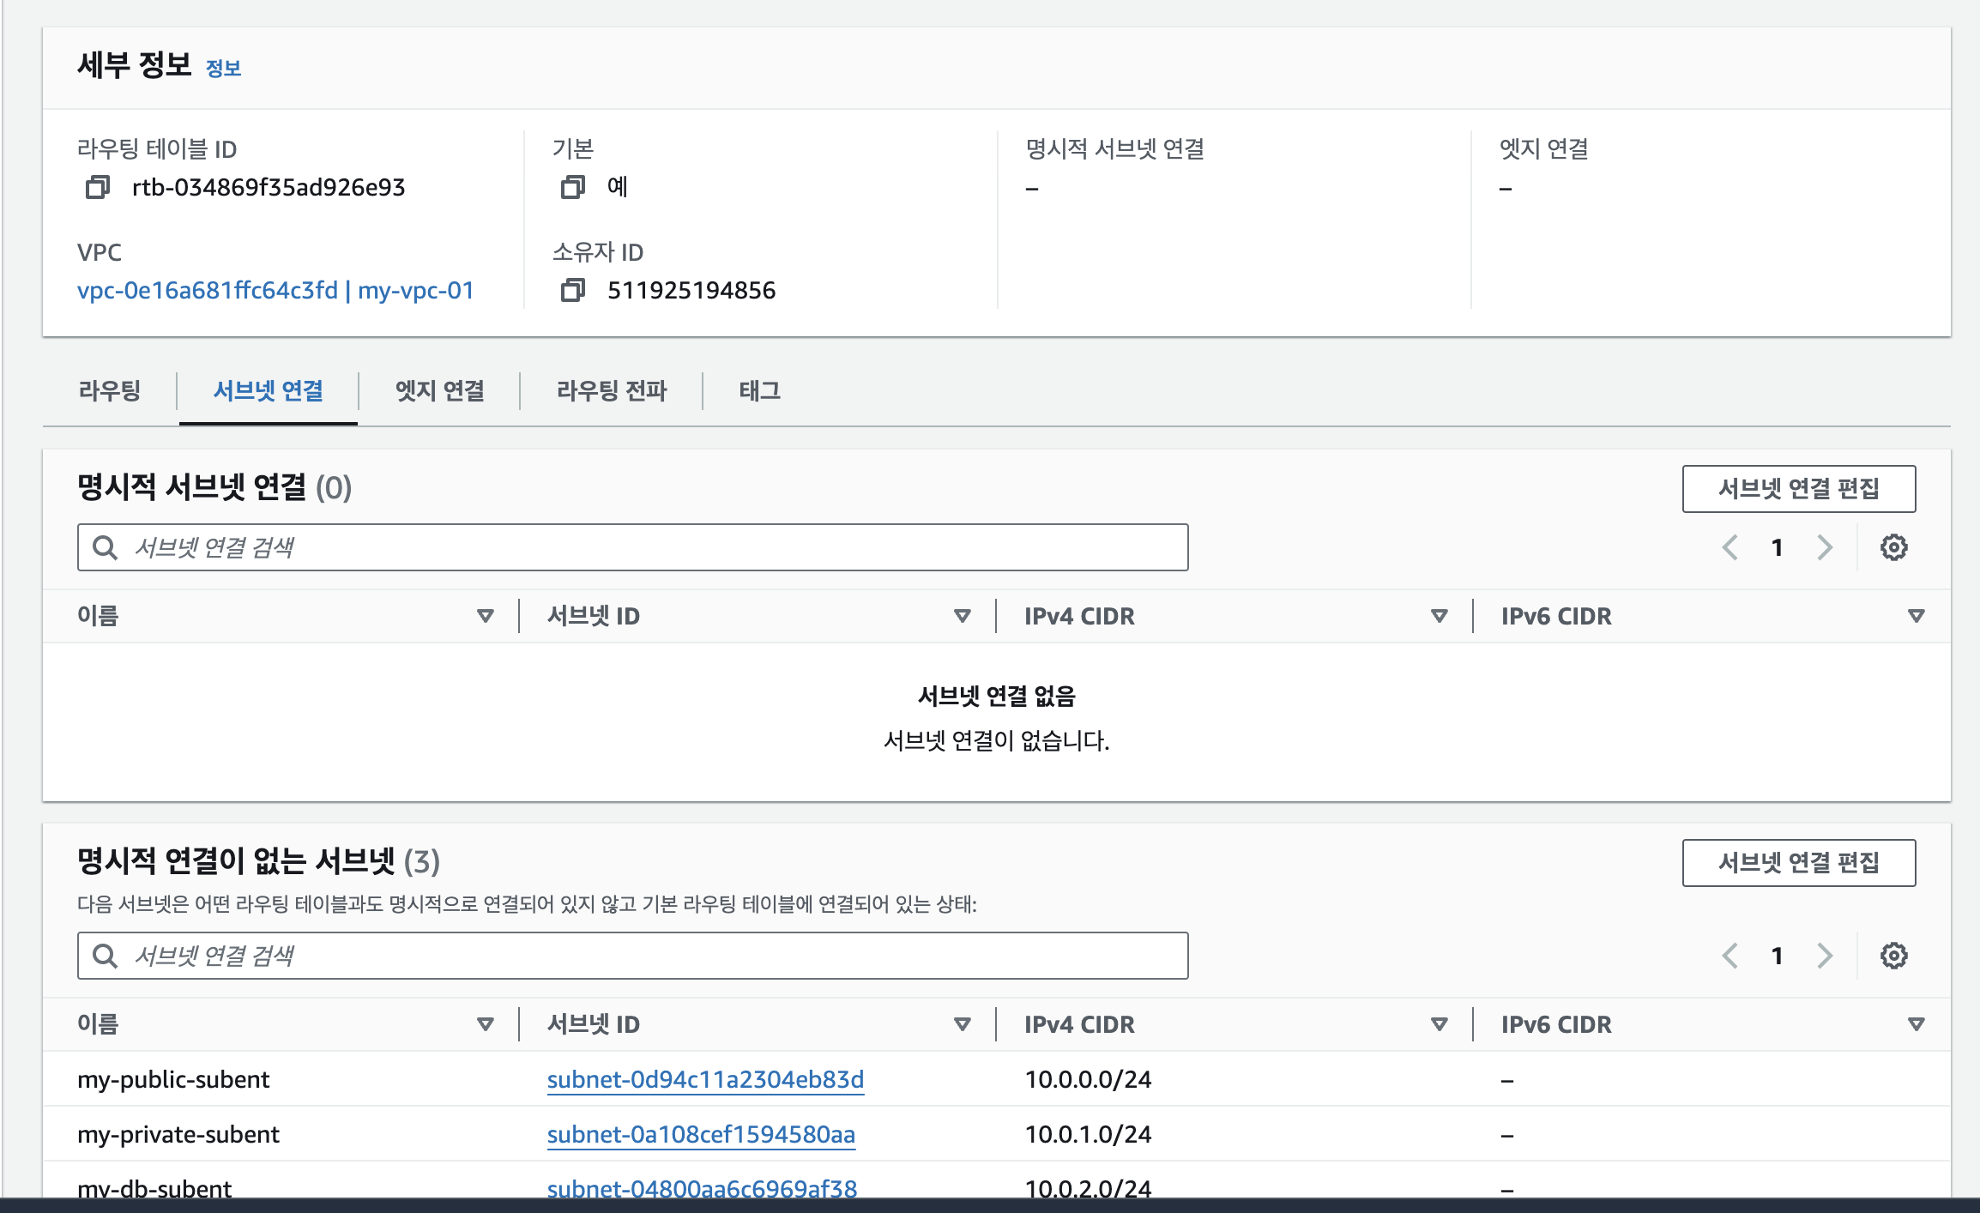Open VPC link vpc-0e16a681ffc64c3fd | my-vpc-01
The image size is (1980, 1213).
[x=275, y=291]
